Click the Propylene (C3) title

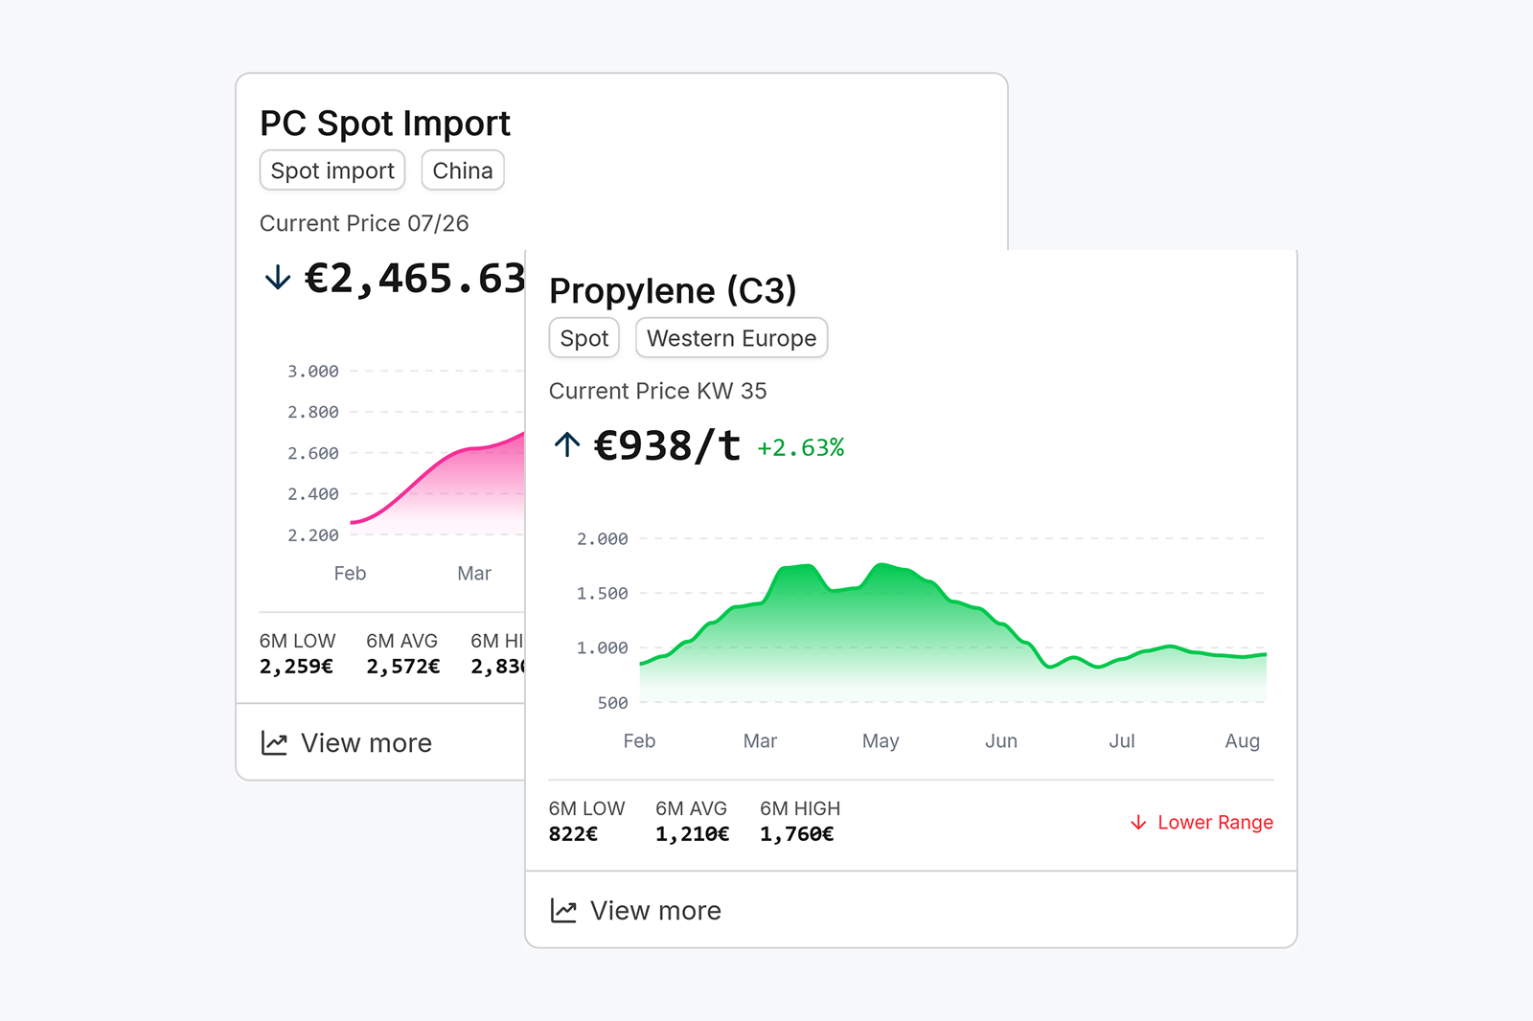click(673, 290)
